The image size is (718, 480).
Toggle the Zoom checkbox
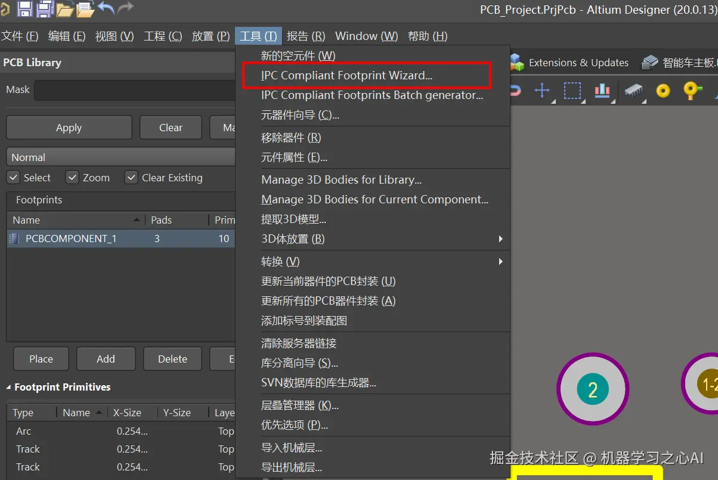click(x=72, y=178)
